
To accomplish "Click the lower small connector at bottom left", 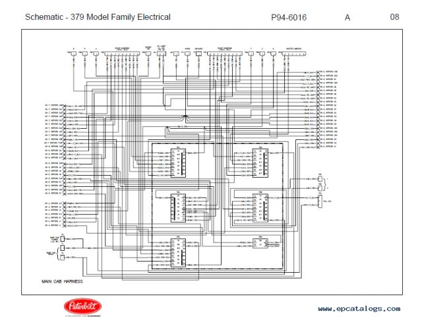I will [x=63, y=256].
